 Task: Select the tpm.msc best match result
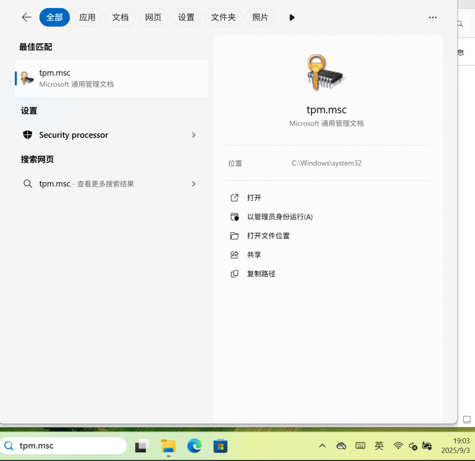(x=111, y=78)
